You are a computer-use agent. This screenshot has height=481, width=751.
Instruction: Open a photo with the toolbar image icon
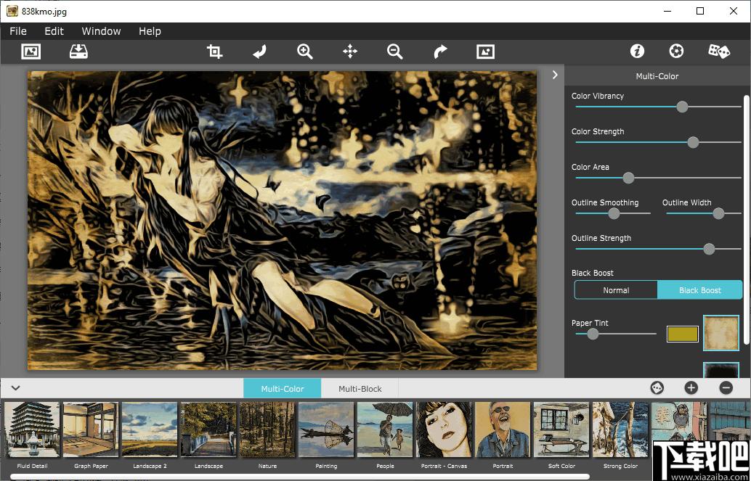(x=31, y=52)
